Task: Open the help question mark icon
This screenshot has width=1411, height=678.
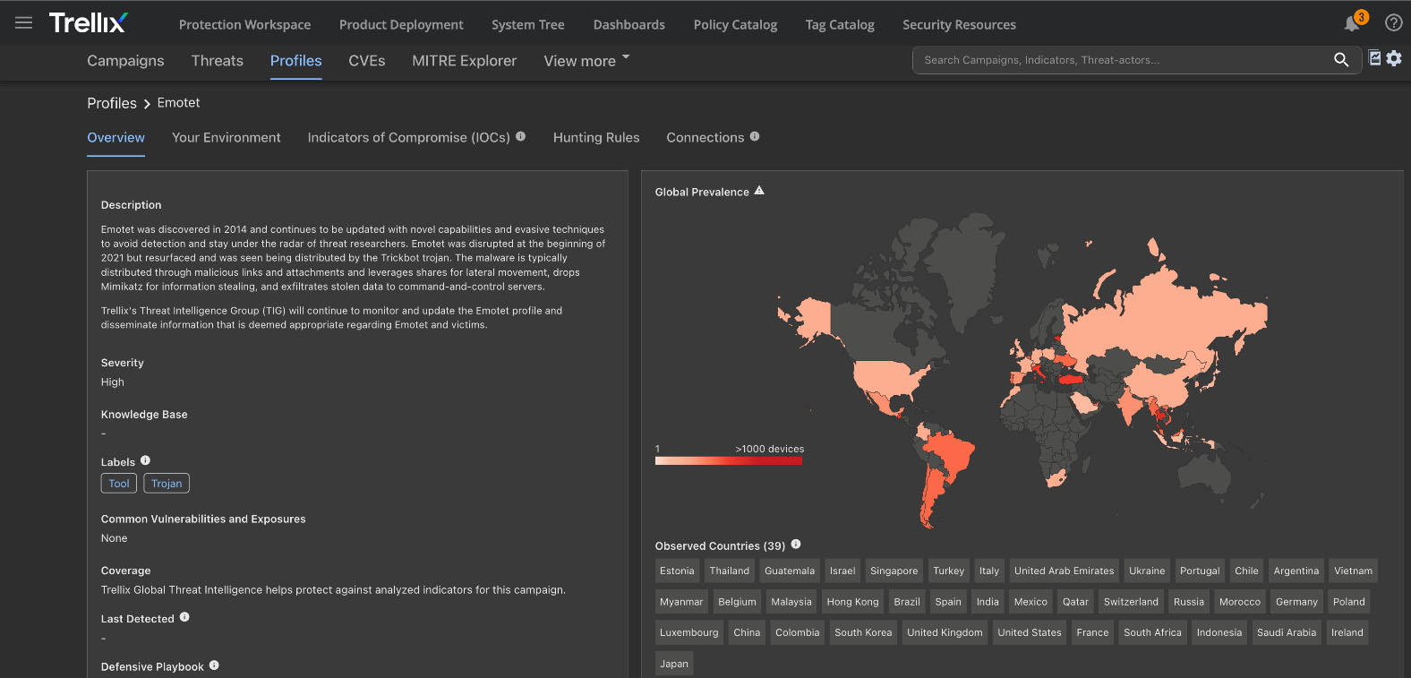Action: [x=1393, y=23]
